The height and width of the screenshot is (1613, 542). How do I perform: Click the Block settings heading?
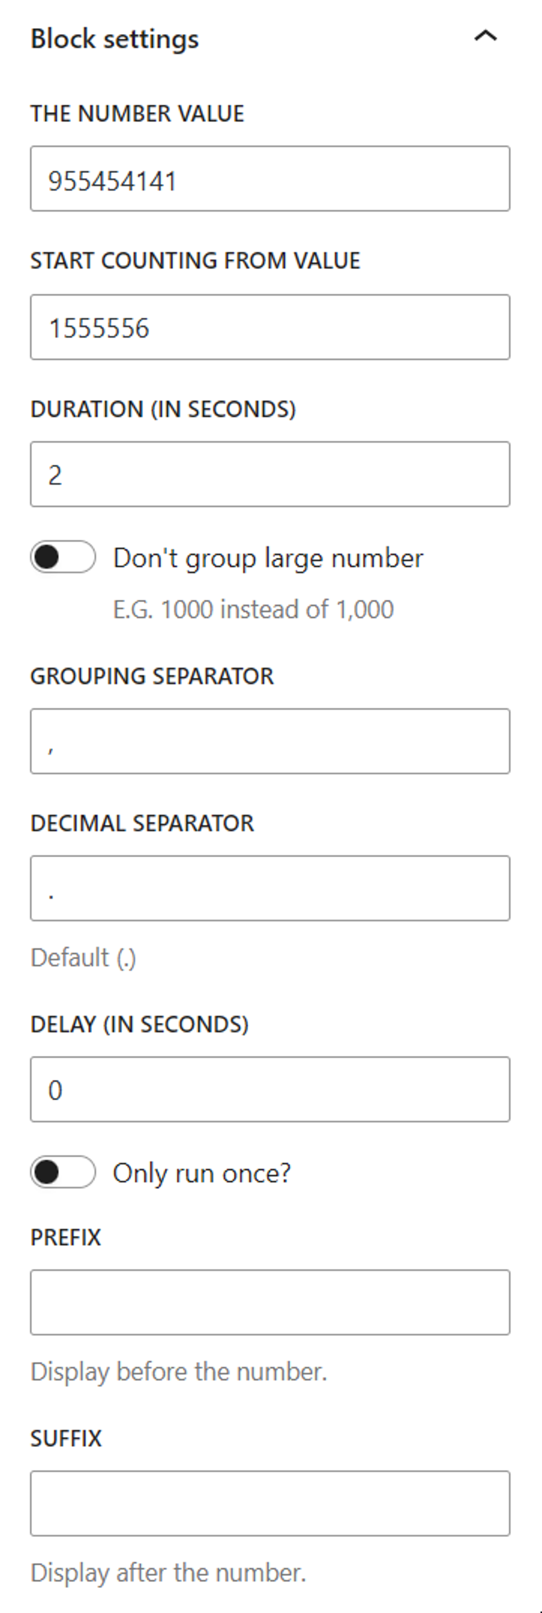coord(115,38)
